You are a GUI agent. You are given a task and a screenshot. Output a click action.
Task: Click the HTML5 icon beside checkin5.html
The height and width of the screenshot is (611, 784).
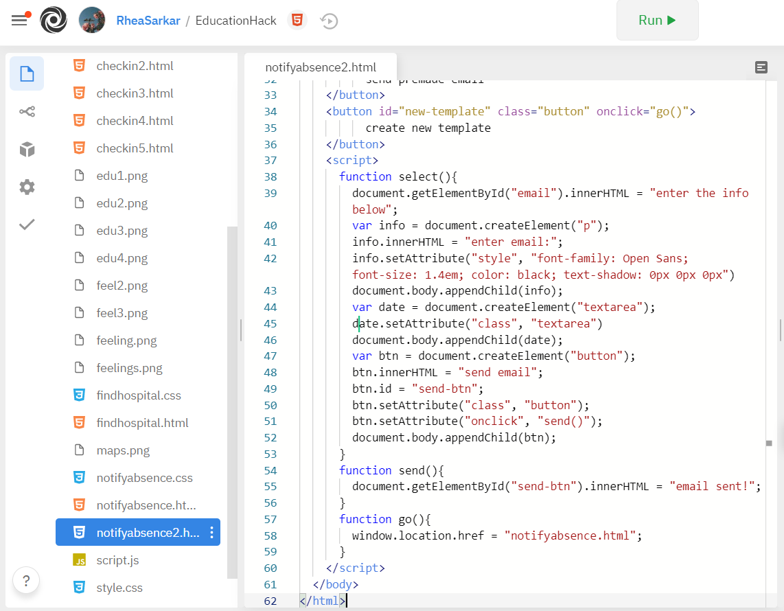coord(79,148)
